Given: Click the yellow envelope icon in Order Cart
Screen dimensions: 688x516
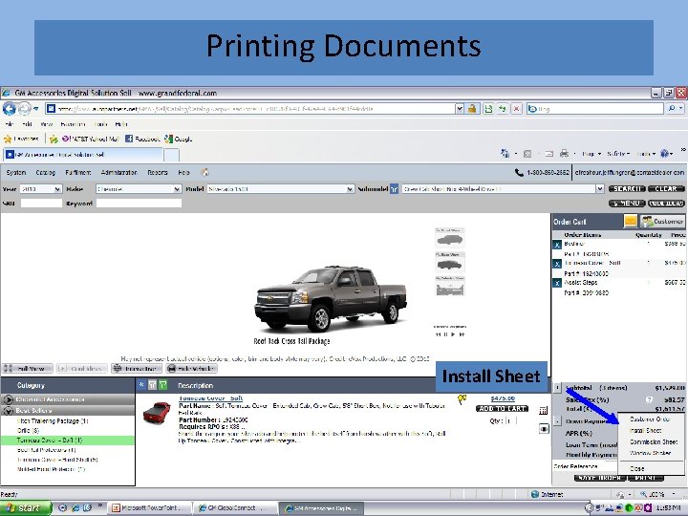Looking at the screenshot, I should click(631, 221).
